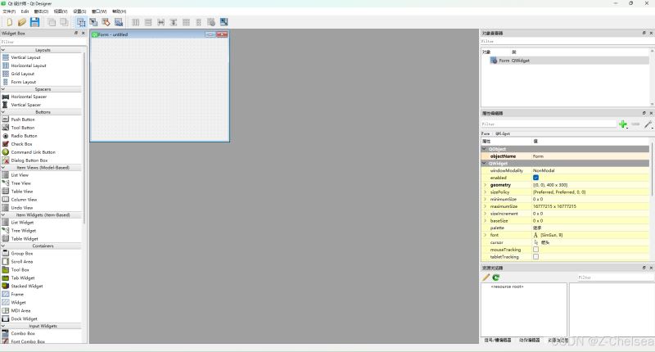This screenshot has width=655, height=352.
Task: Select the Grid Layout item
Action: click(x=23, y=74)
